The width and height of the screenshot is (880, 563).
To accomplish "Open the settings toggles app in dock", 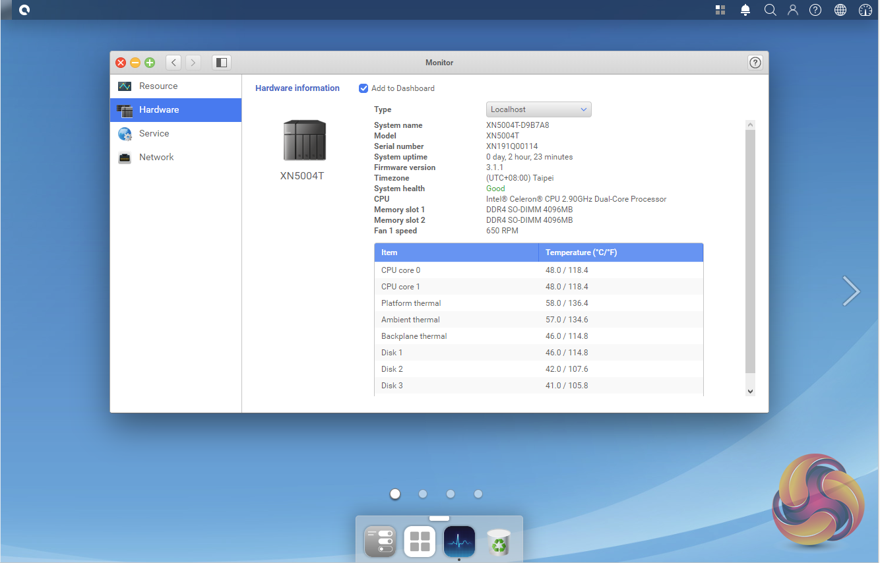I will click(380, 541).
